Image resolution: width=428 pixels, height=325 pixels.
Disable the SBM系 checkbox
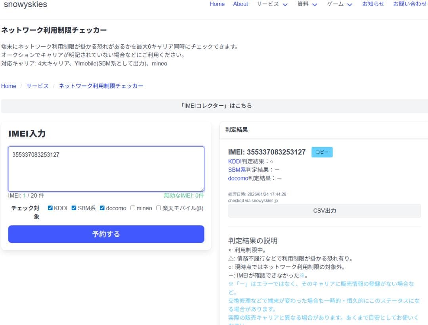74,207
